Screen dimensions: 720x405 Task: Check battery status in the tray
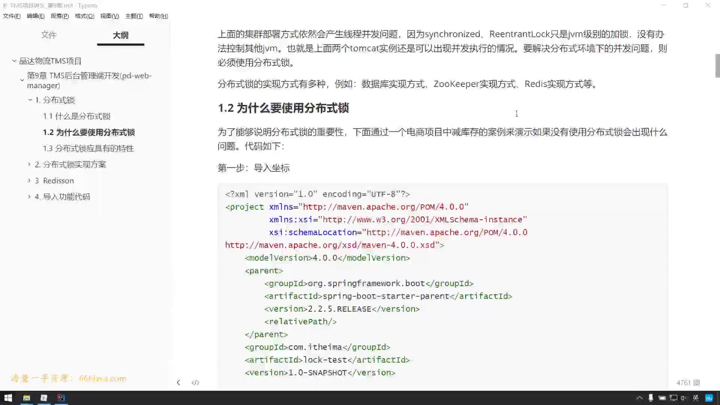point(662,398)
